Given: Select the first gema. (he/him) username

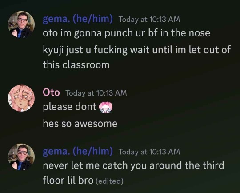Looking at the screenshot, I should point(78,19).
